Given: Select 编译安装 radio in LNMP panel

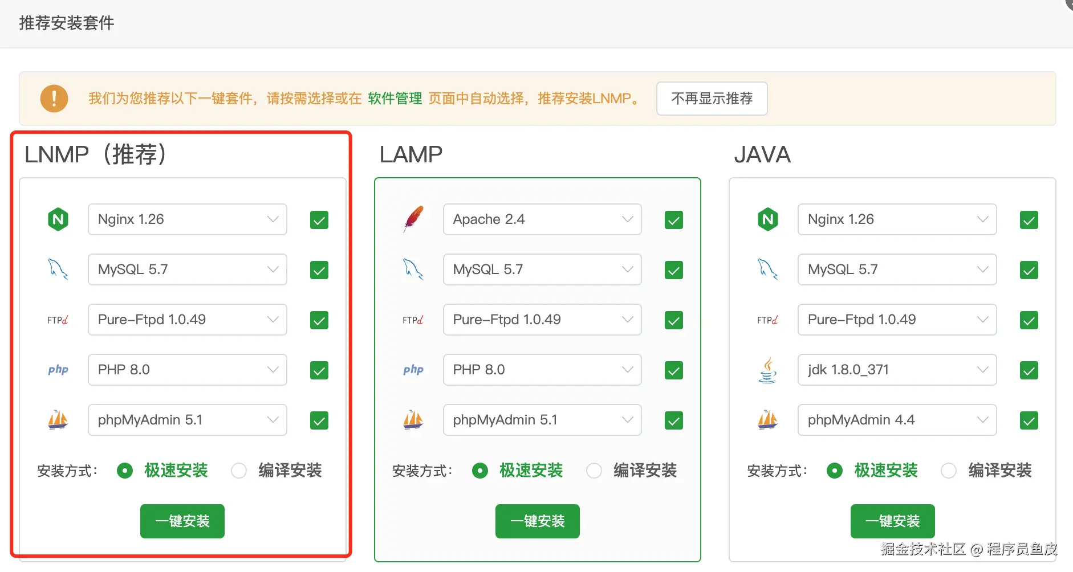Looking at the screenshot, I should point(239,471).
